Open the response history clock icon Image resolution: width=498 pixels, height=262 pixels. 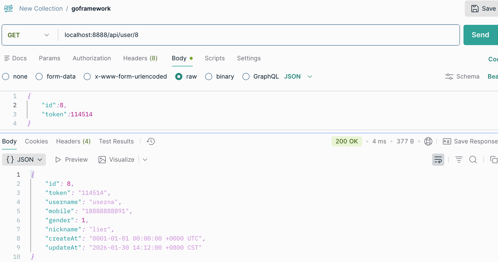[x=151, y=141]
